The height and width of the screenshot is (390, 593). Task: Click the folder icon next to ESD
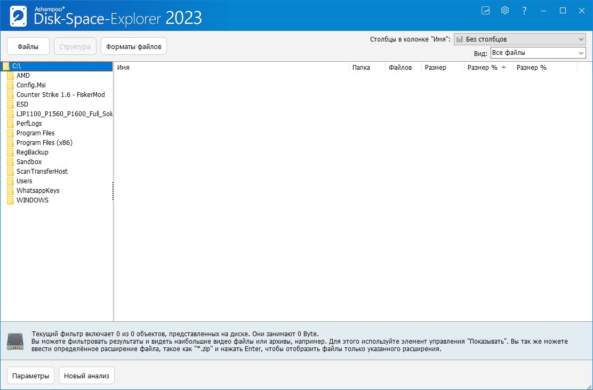click(x=10, y=104)
